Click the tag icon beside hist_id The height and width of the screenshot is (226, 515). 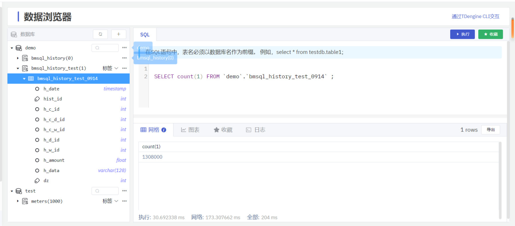click(37, 99)
